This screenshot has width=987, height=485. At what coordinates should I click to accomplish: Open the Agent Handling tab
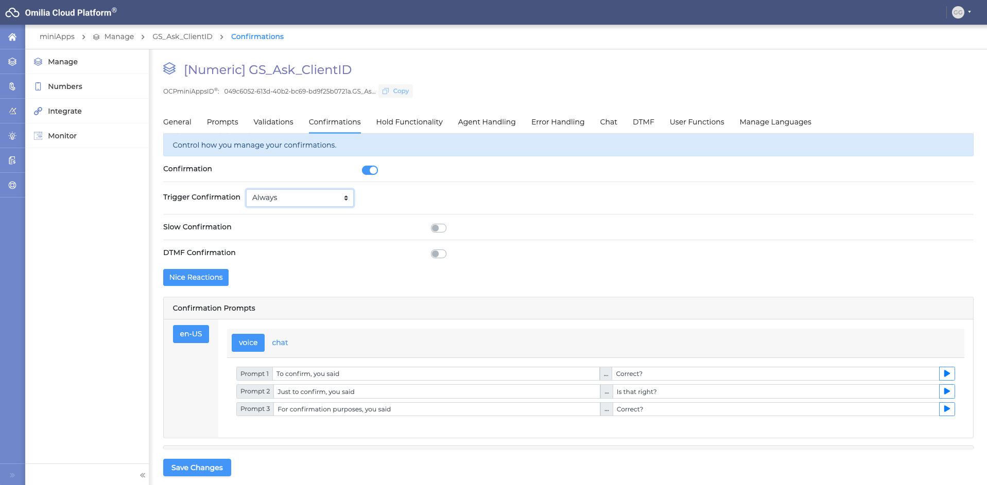tap(487, 122)
